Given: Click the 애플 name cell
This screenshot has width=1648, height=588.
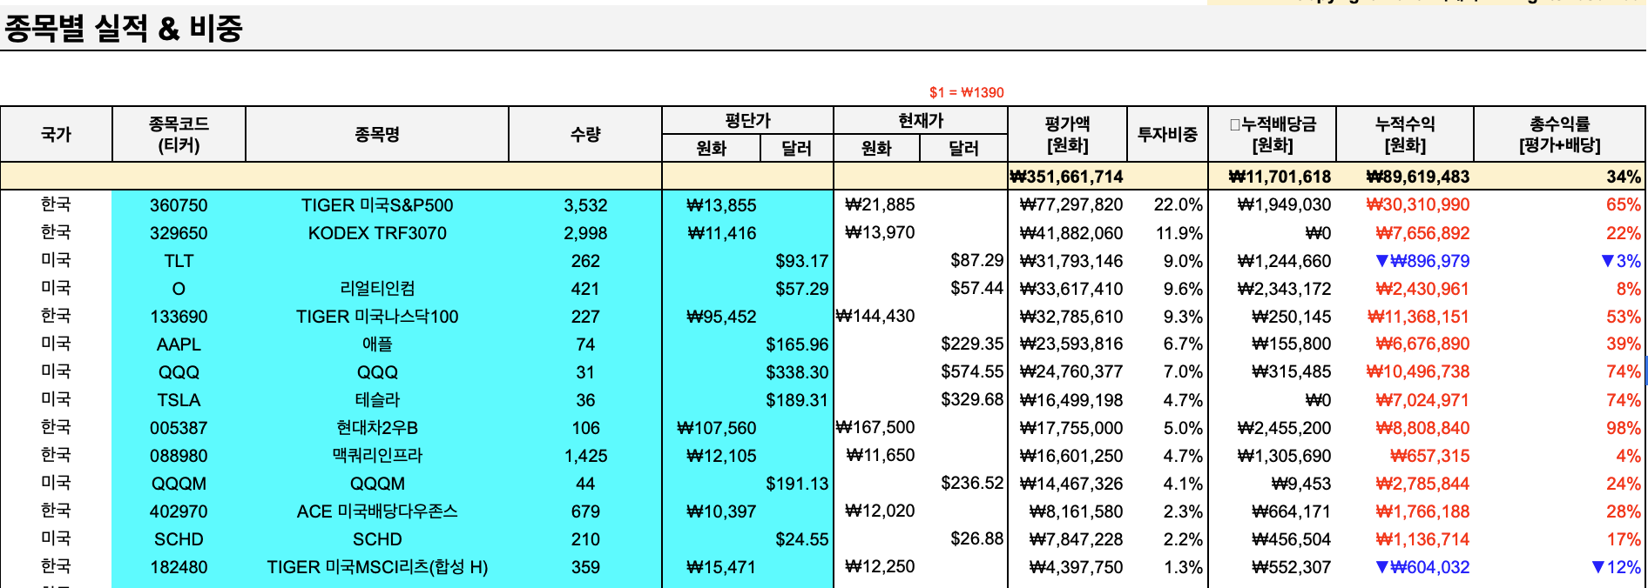Looking at the screenshot, I should pos(376,344).
